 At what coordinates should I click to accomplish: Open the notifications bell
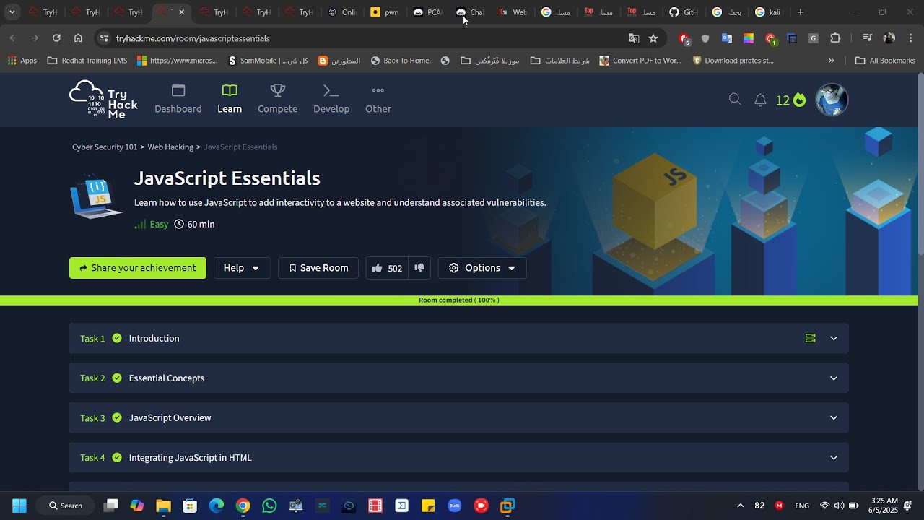(760, 100)
